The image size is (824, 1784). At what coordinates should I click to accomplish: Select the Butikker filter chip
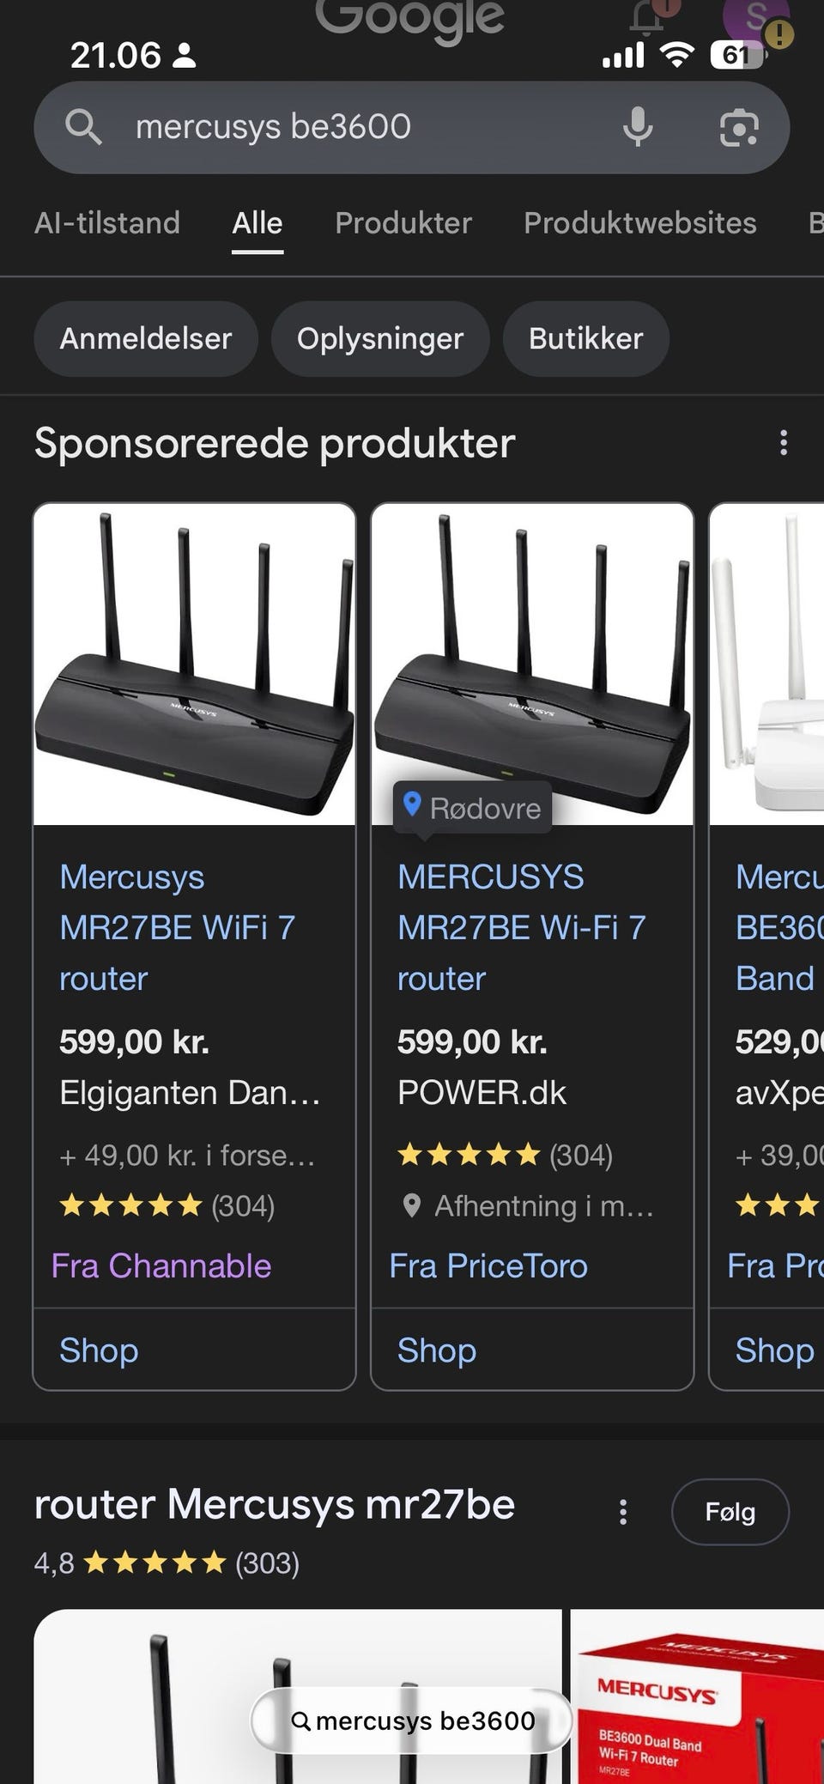[585, 338]
